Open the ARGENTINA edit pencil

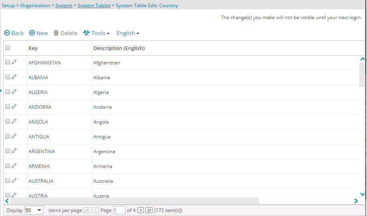click(14, 151)
